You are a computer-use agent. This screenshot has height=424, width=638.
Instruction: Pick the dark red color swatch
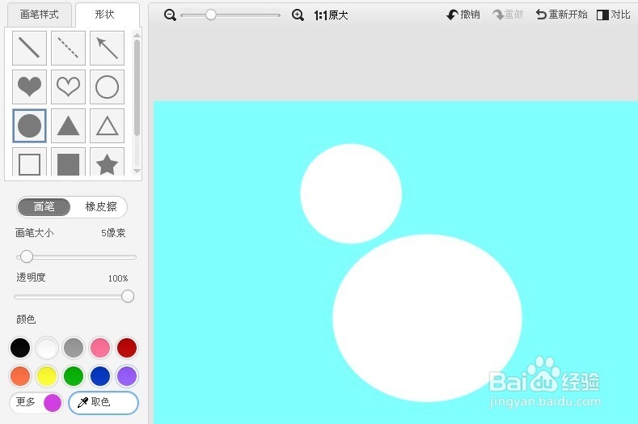tap(127, 348)
